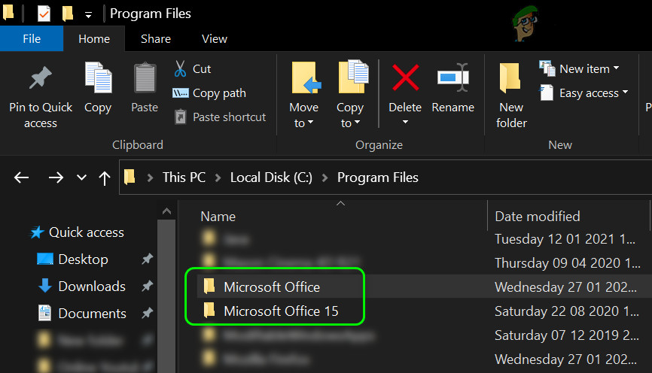652x373 pixels.
Task: Switch to the View ribbon tab
Action: (x=215, y=38)
